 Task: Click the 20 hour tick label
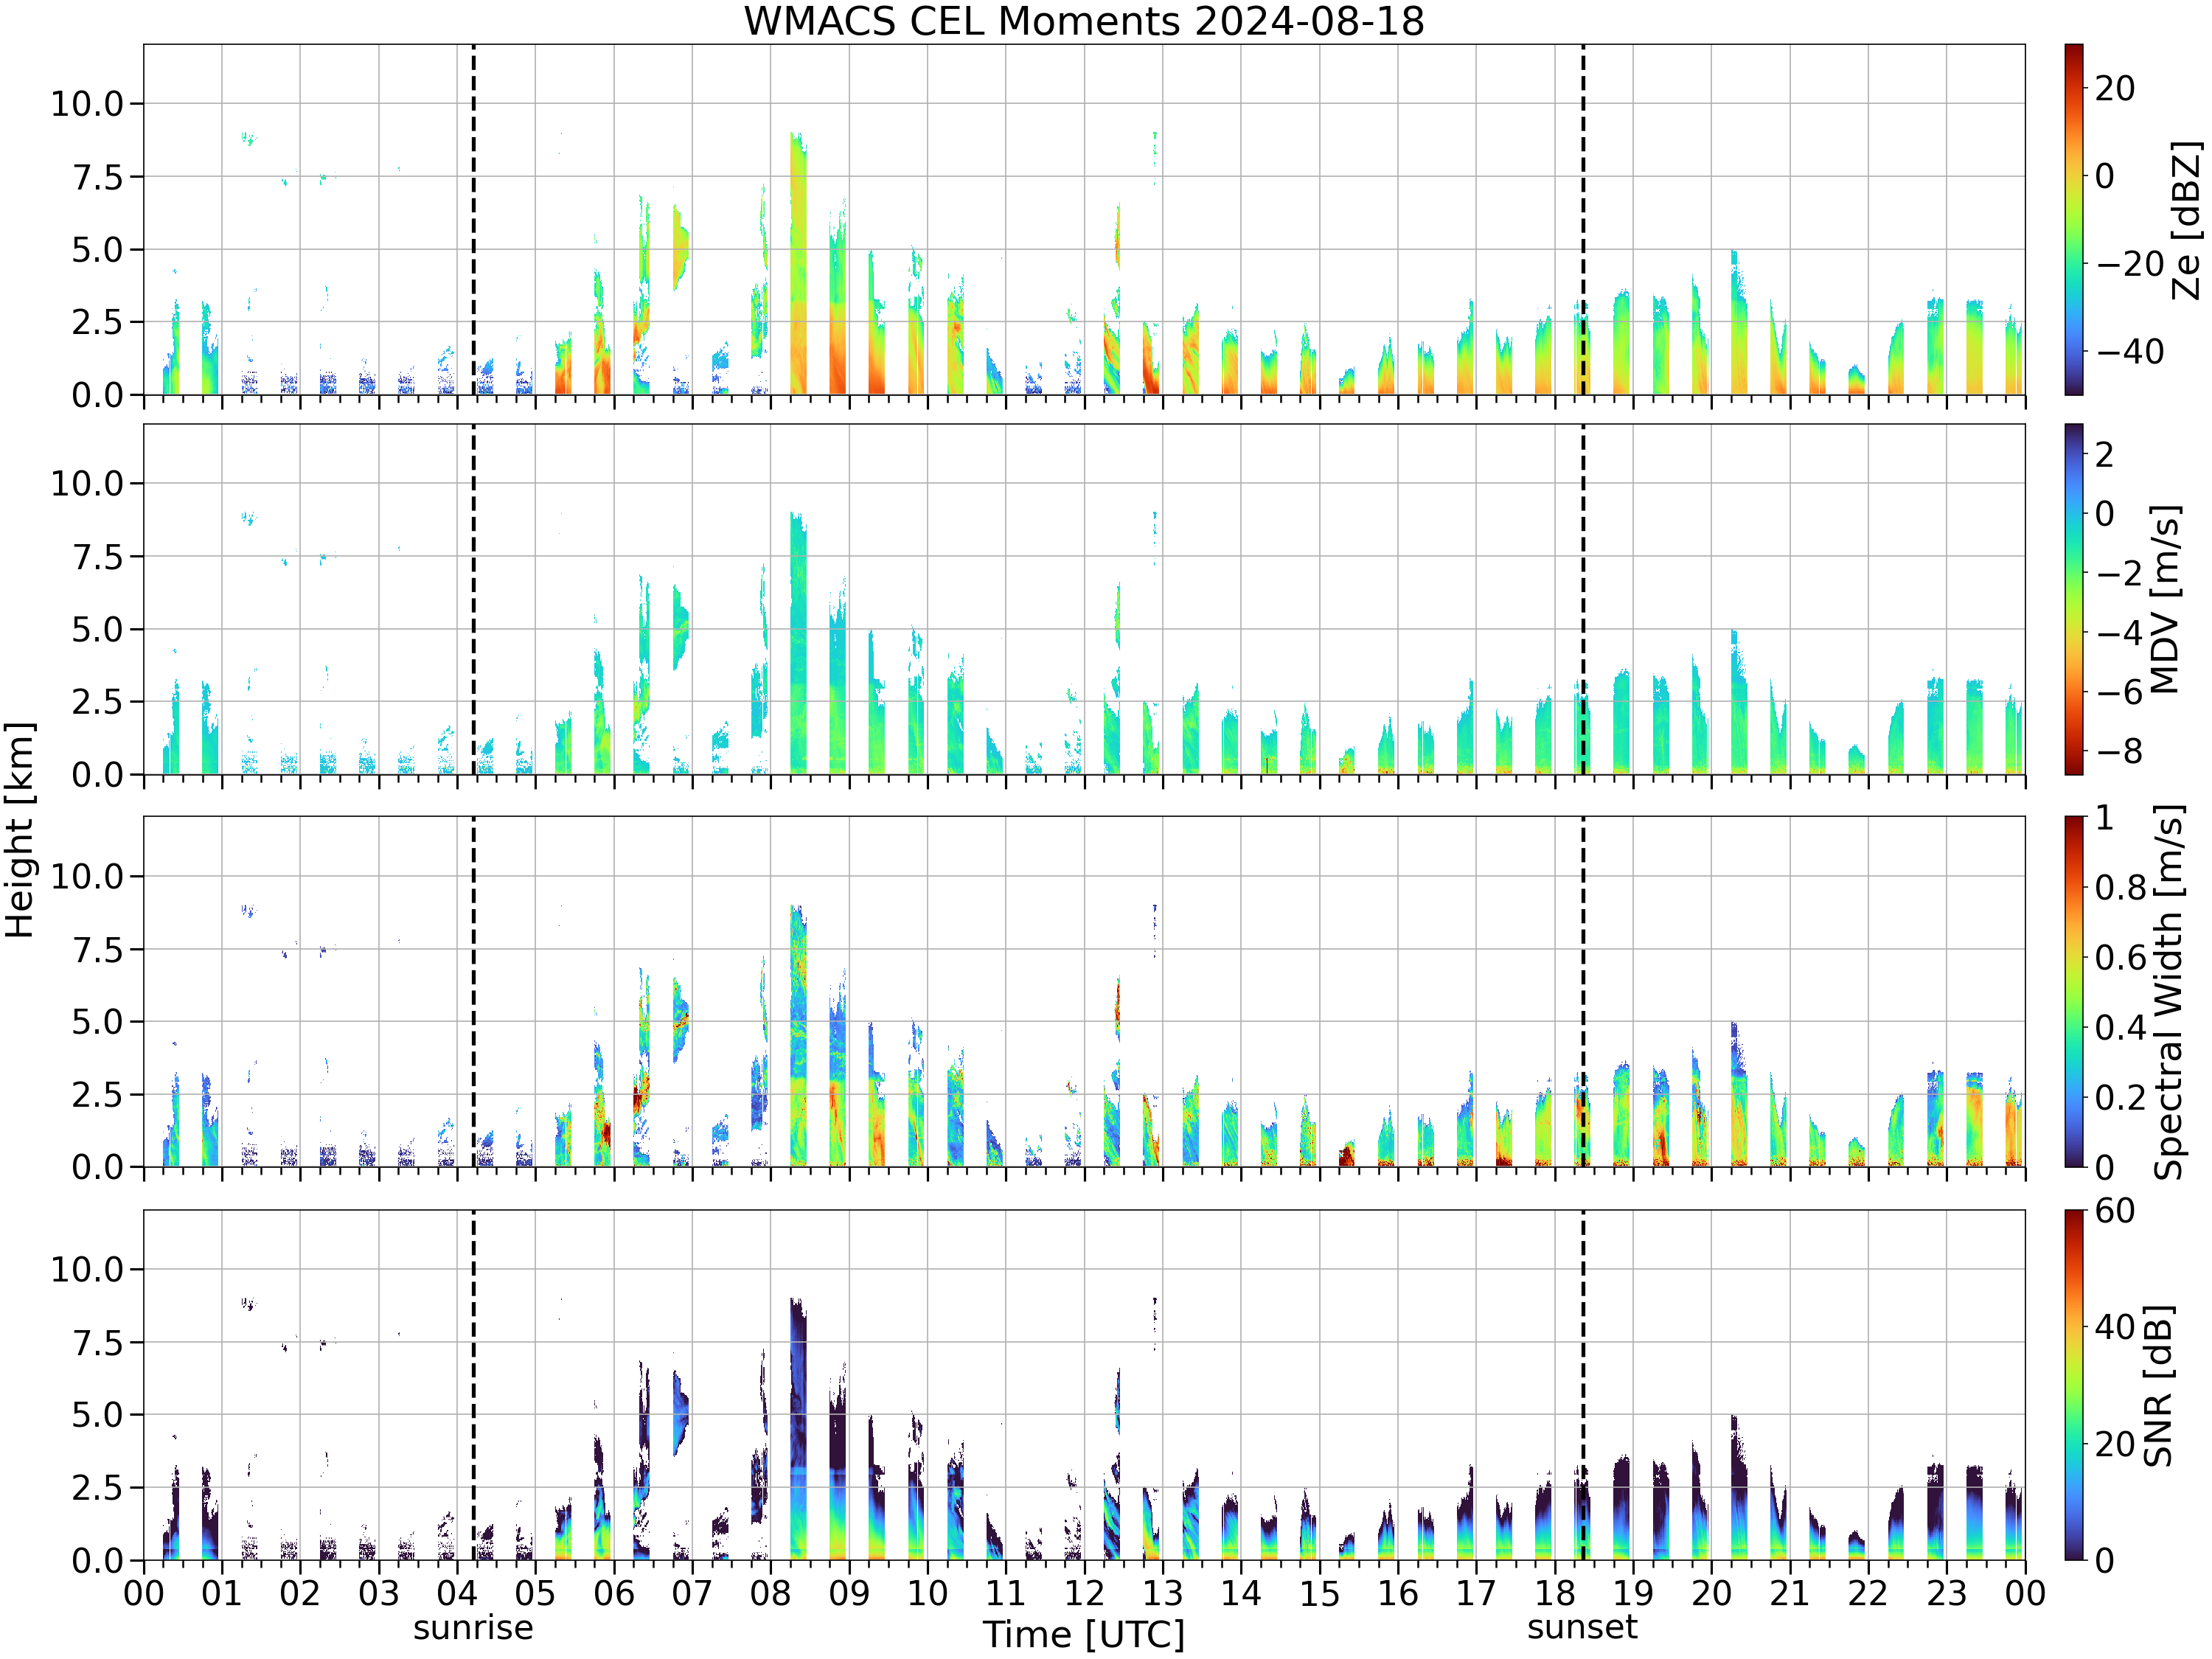(x=1711, y=1593)
